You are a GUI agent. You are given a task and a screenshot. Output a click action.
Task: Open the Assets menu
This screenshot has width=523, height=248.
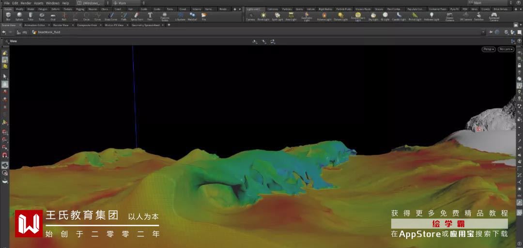pyautogui.click(x=39, y=3)
